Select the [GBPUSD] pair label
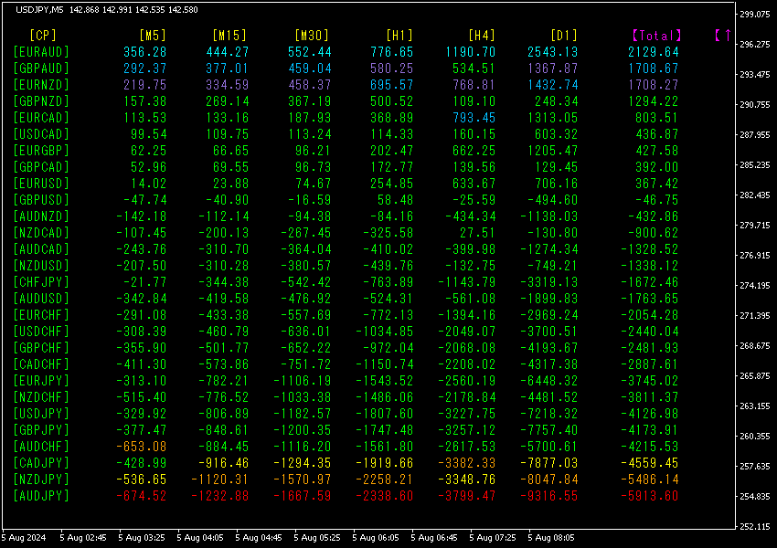Screen dimensions: 777x548 pyautogui.click(x=41, y=199)
